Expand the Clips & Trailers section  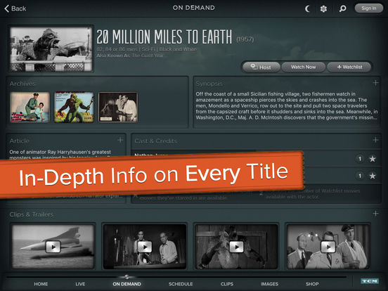375,213
